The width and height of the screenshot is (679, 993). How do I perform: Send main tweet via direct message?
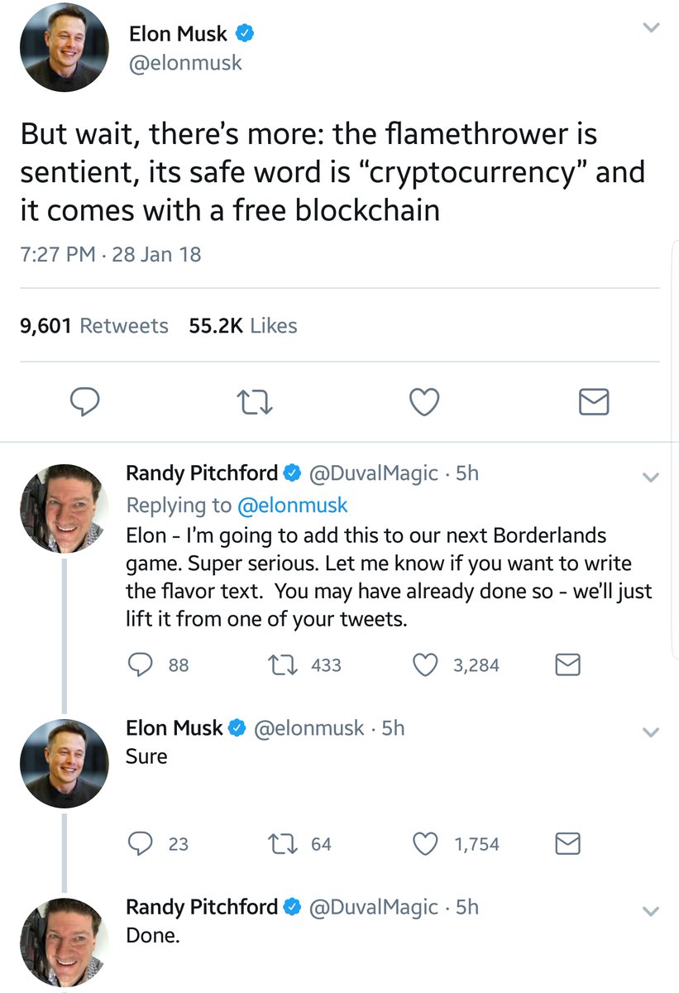pyautogui.click(x=593, y=402)
